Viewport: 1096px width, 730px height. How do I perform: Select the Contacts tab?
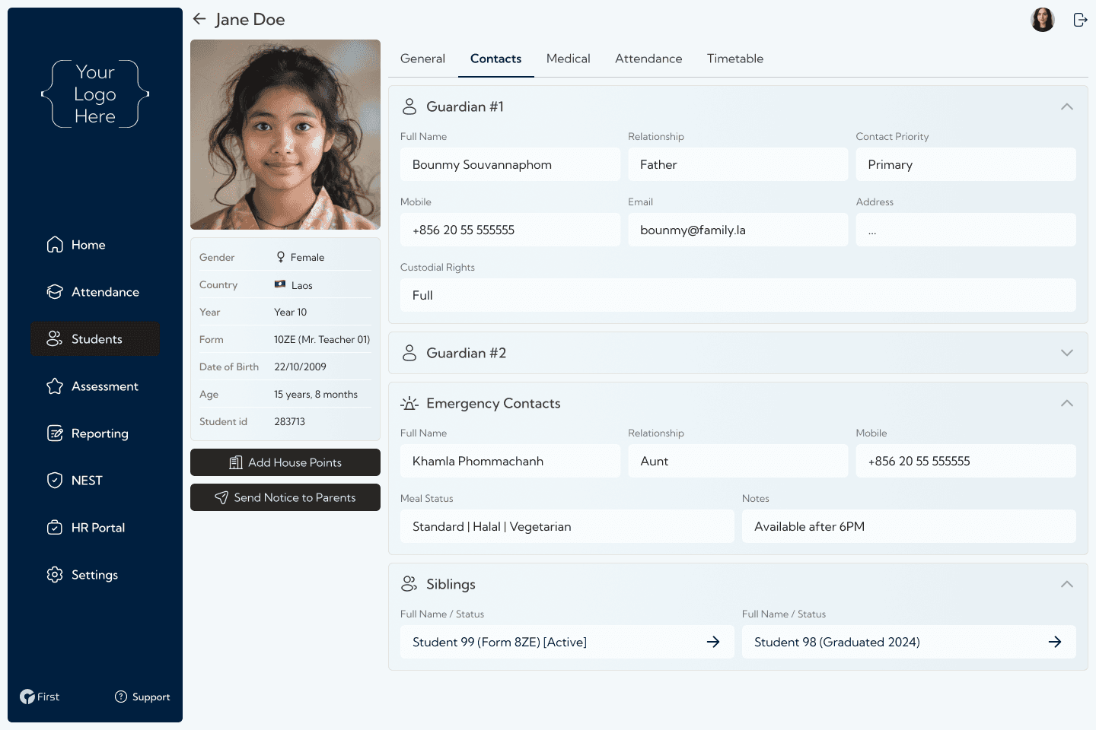click(x=496, y=59)
